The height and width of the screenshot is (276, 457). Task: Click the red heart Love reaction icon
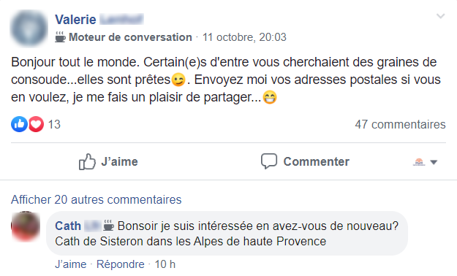tap(36, 124)
